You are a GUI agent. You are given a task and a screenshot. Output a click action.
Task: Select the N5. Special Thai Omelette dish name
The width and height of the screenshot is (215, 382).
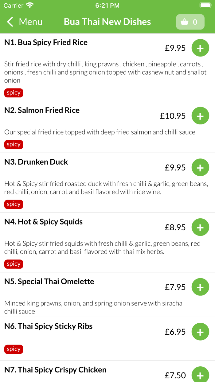point(49,281)
